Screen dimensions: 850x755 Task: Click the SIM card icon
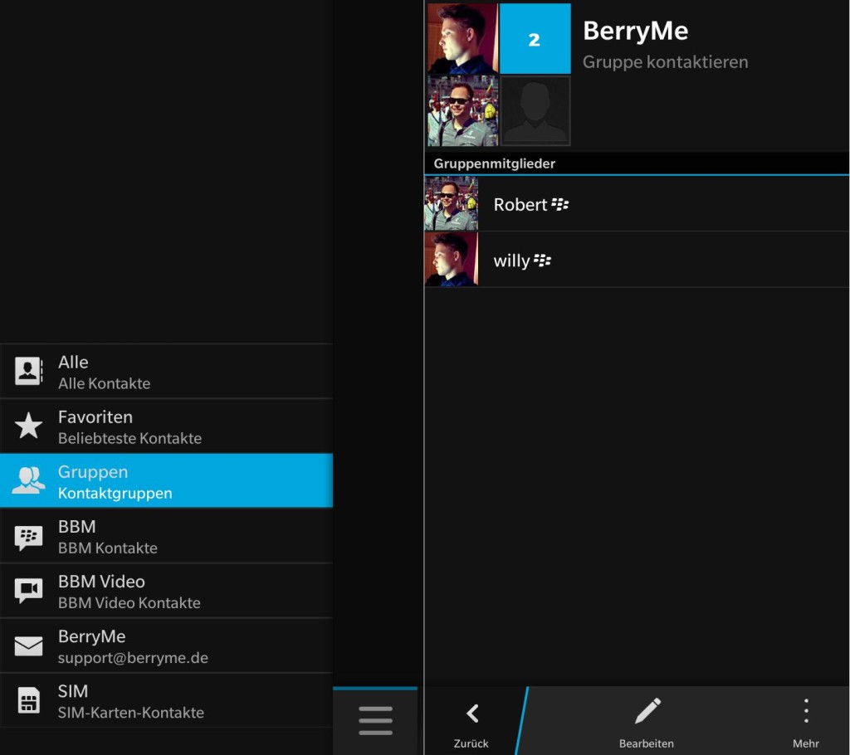pos(28,700)
